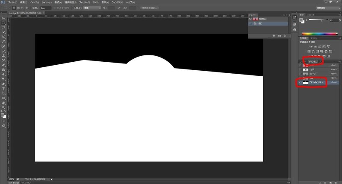
Task: Show the Green channel visibility box
Action: point(301,74)
